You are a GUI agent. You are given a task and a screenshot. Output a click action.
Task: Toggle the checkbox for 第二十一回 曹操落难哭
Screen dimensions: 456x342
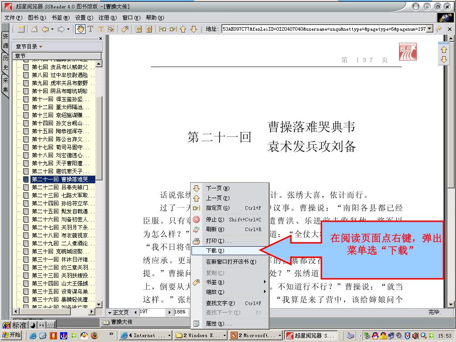coord(26,179)
